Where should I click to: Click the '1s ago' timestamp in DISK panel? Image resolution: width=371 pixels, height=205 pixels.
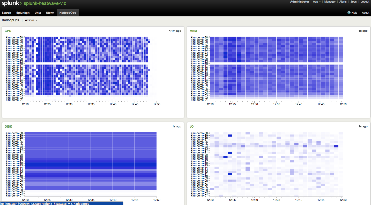pyautogui.click(x=177, y=126)
